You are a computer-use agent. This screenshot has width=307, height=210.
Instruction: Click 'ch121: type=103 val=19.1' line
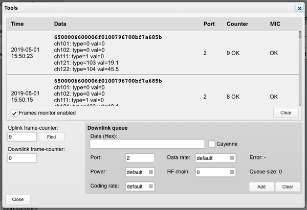(86, 63)
